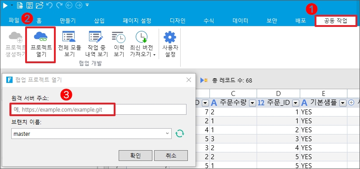The height and width of the screenshot is (169, 360).
Task: Close the 협업 프로젝트 열기 dialog
Action: 188,80
